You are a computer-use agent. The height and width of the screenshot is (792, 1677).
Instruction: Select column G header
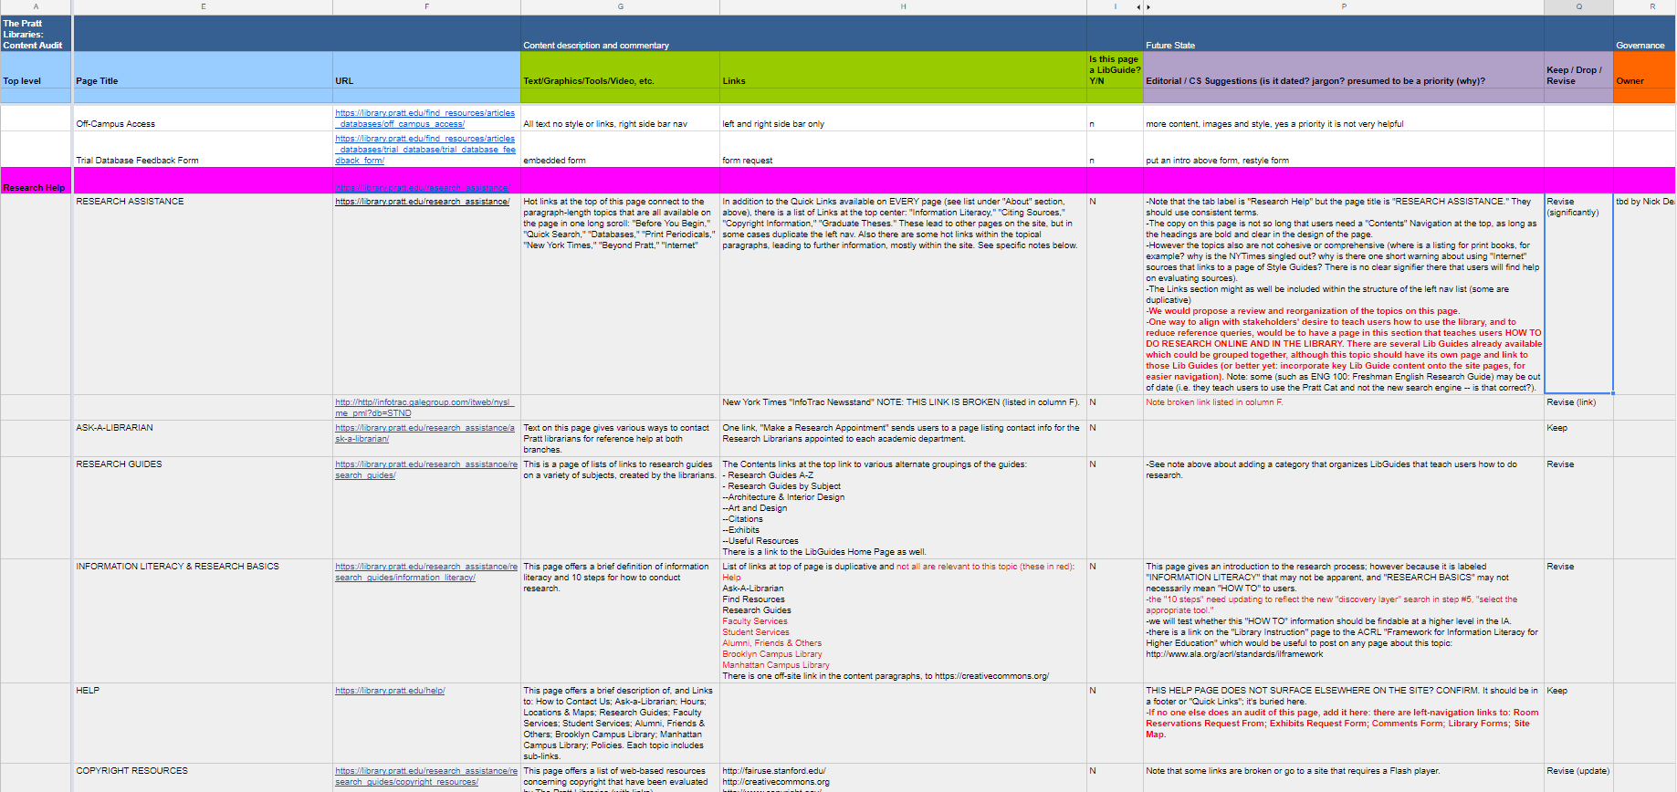coord(620,6)
